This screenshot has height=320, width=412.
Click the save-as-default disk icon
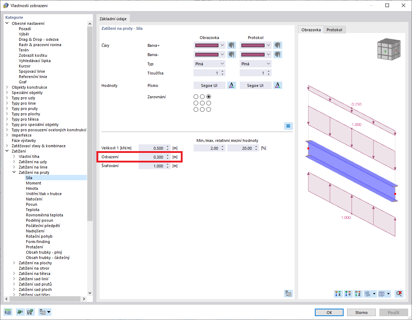[30, 312]
